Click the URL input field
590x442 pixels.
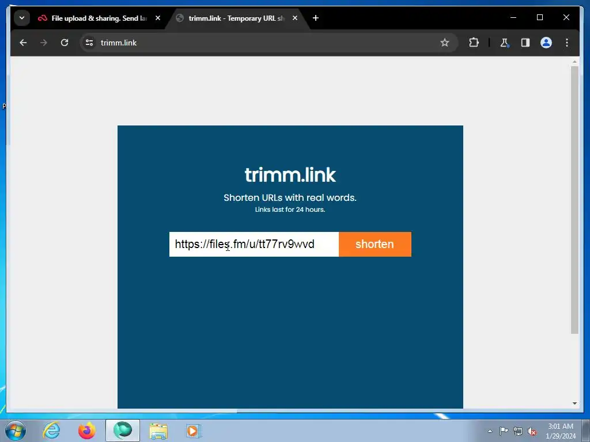pyautogui.click(x=254, y=244)
